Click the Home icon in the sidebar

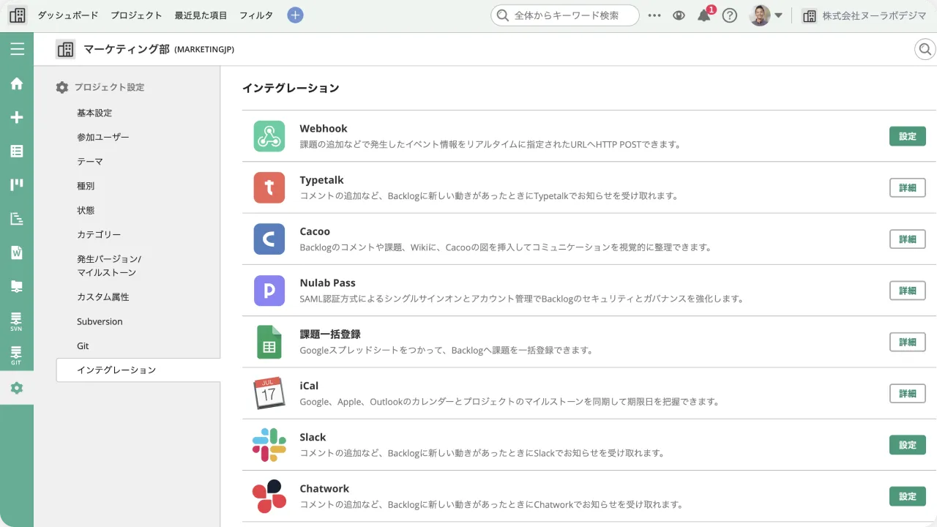pos(17,83)
